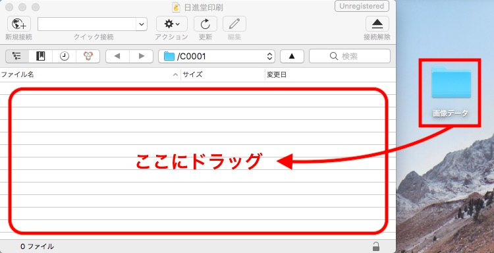Open the Action gear menu
Image resolution: width=494 pixels, height=253 pixels.
click(172, 24)
